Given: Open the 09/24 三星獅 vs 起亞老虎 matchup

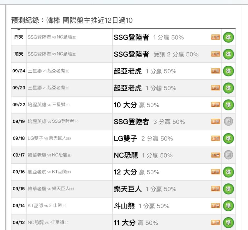Looking at the screenshot, I should [48, 71].
